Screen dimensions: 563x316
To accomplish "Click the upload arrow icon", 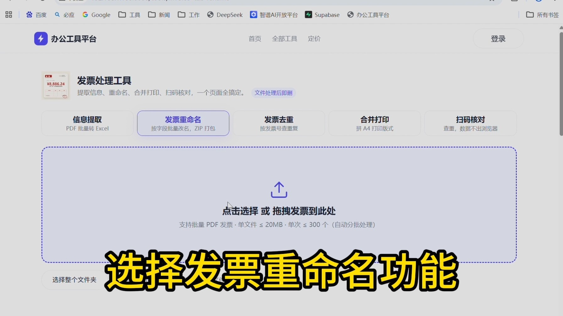I will (x=279, y=190).
